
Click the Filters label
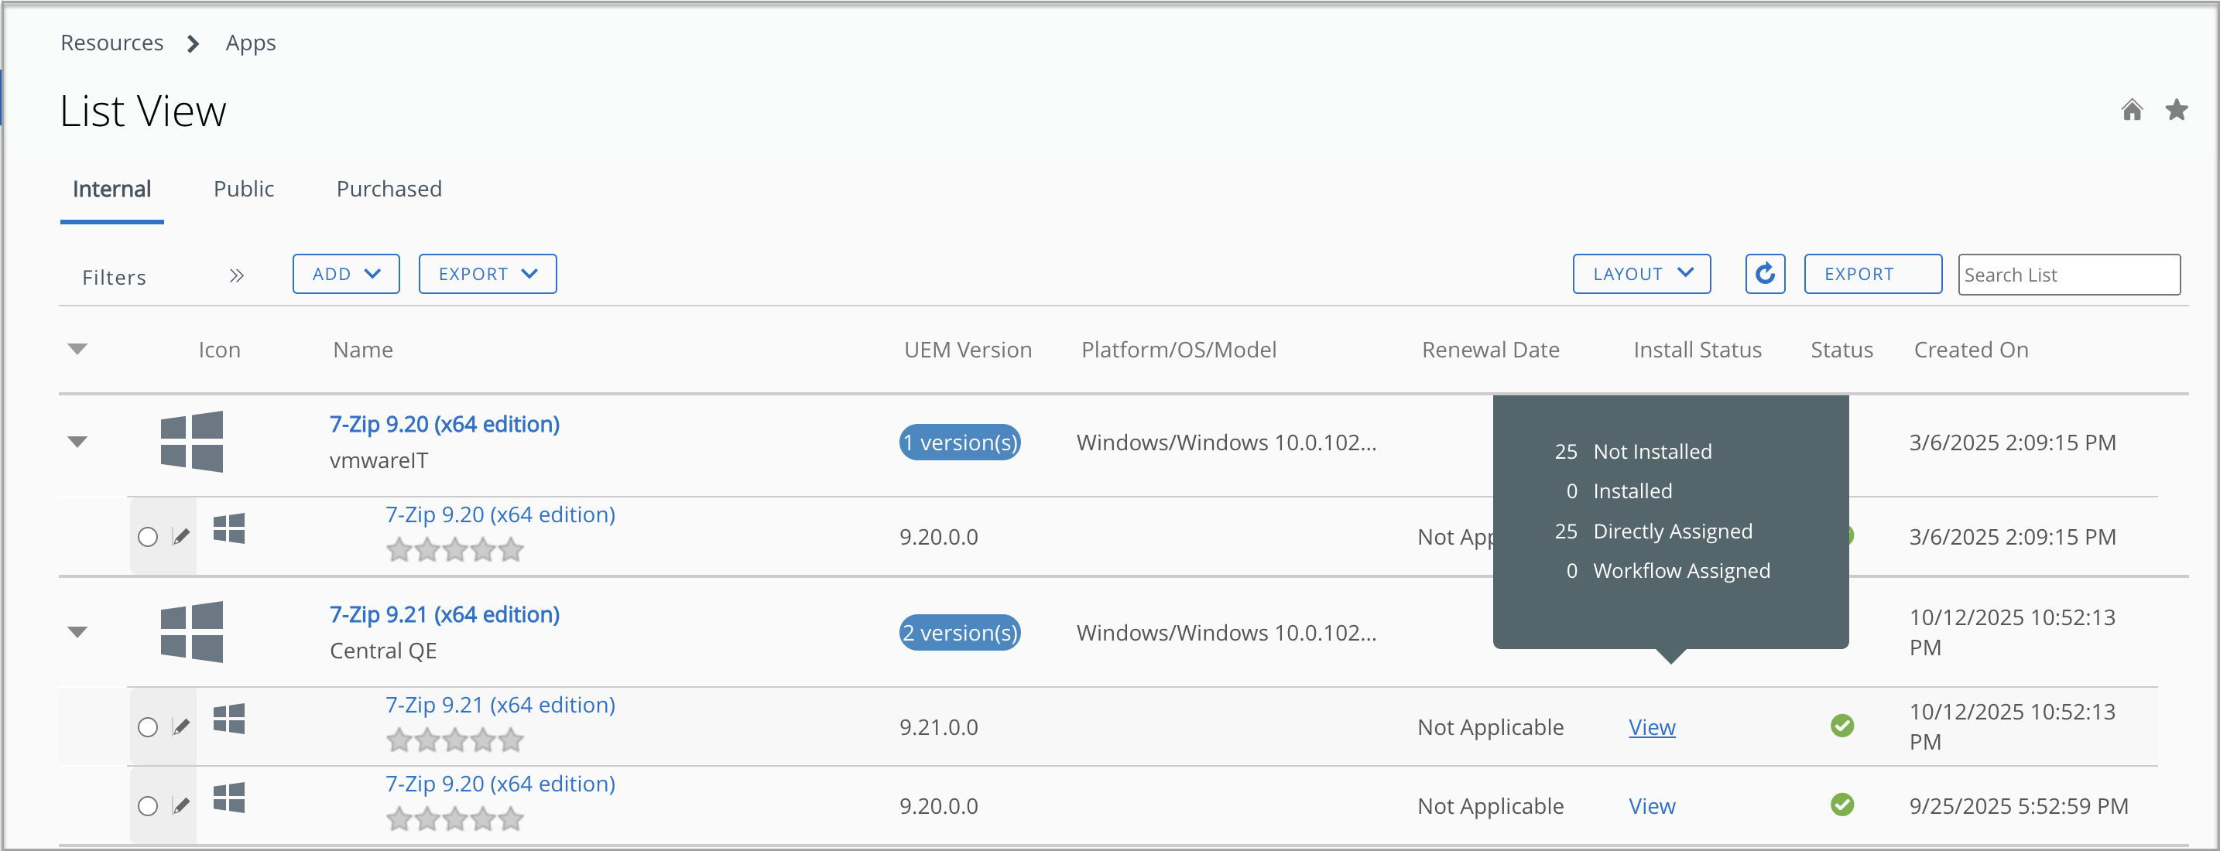tap(115, 278)
